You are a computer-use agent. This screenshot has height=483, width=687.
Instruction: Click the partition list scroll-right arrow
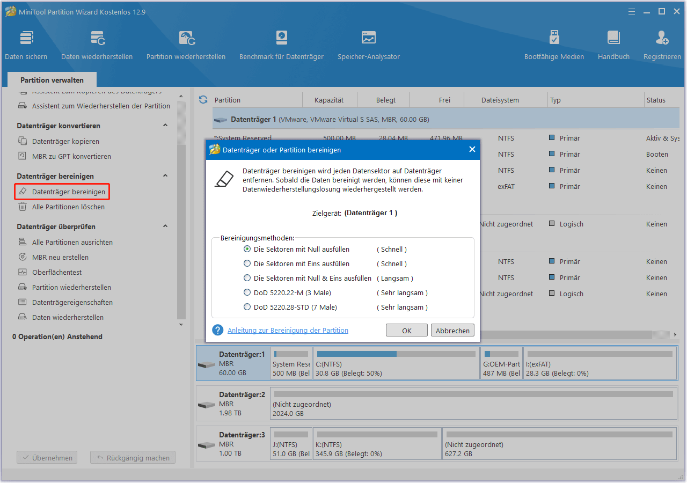[675, 334]
